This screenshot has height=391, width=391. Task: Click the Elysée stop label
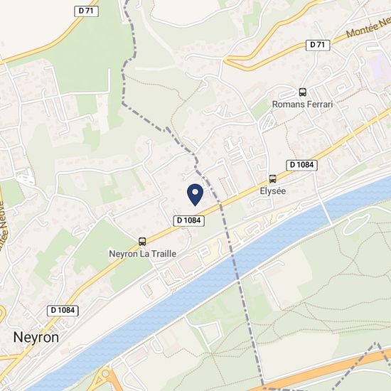pos(273,191)
